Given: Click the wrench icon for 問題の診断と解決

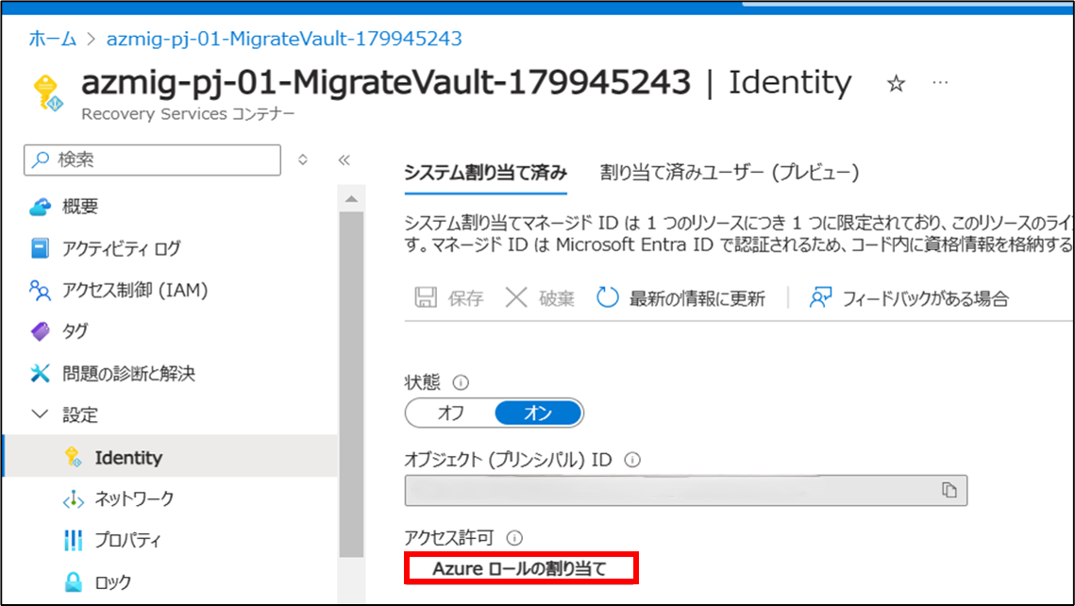Looking at the screenshot, I should 40,374.
